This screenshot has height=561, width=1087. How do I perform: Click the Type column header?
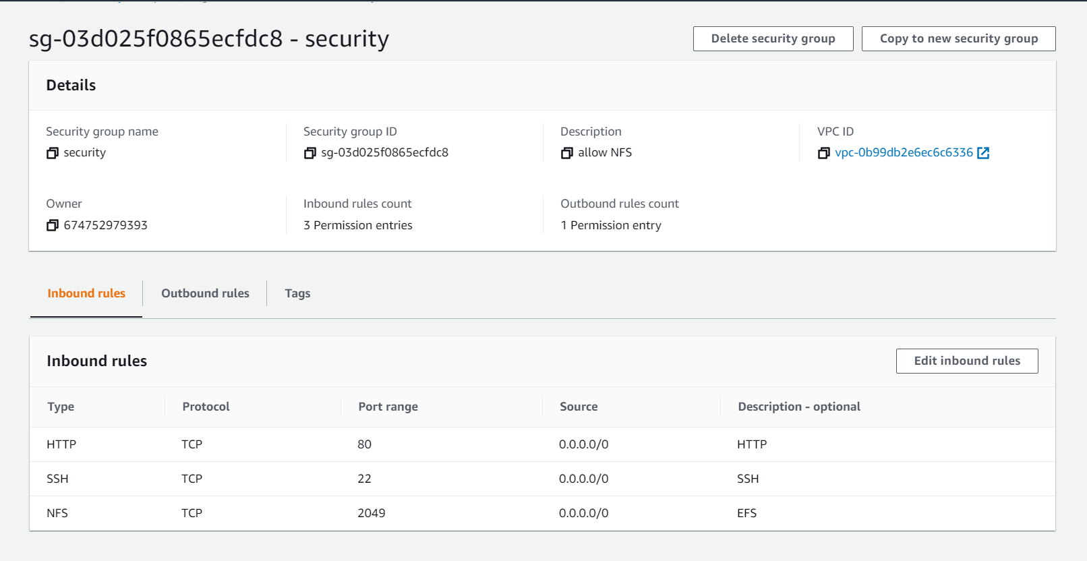[x=61, y=407]
